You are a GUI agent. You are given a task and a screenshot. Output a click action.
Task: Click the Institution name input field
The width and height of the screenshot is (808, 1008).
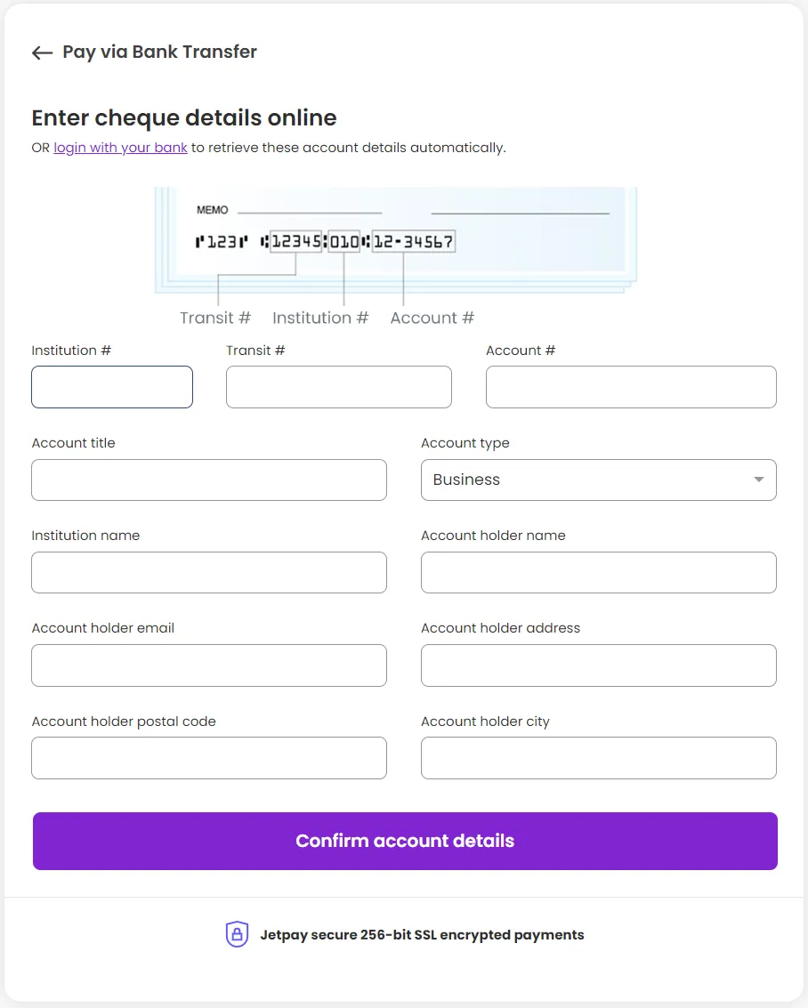(x=208, y=572)
